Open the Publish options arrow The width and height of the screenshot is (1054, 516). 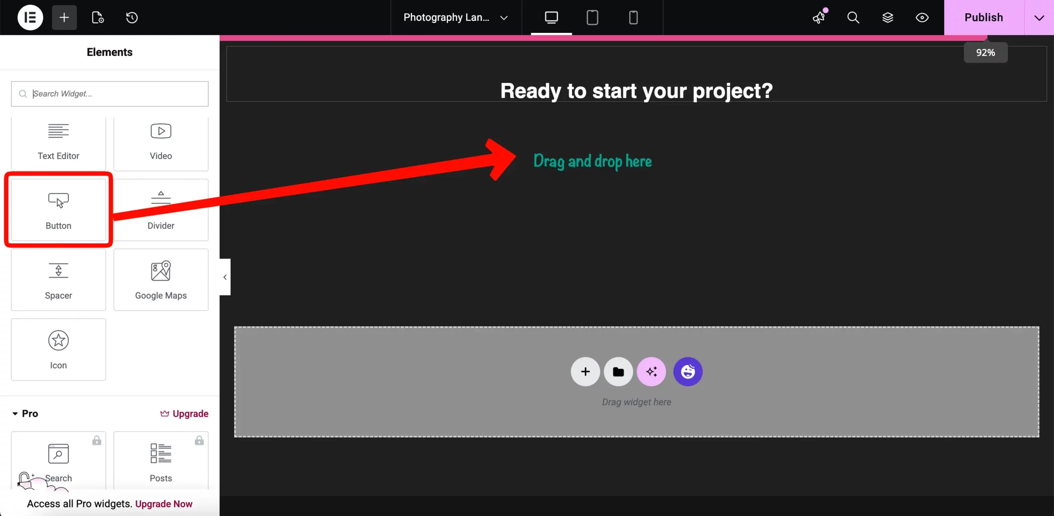tap(1039, 17)
